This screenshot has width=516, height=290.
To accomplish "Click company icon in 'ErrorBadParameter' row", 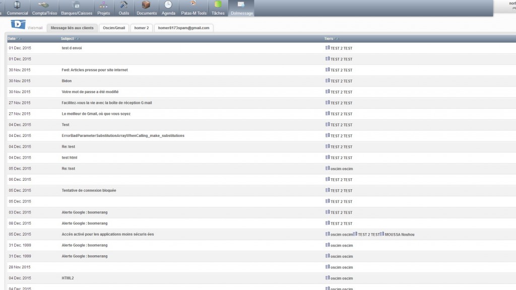I will 328,135.
